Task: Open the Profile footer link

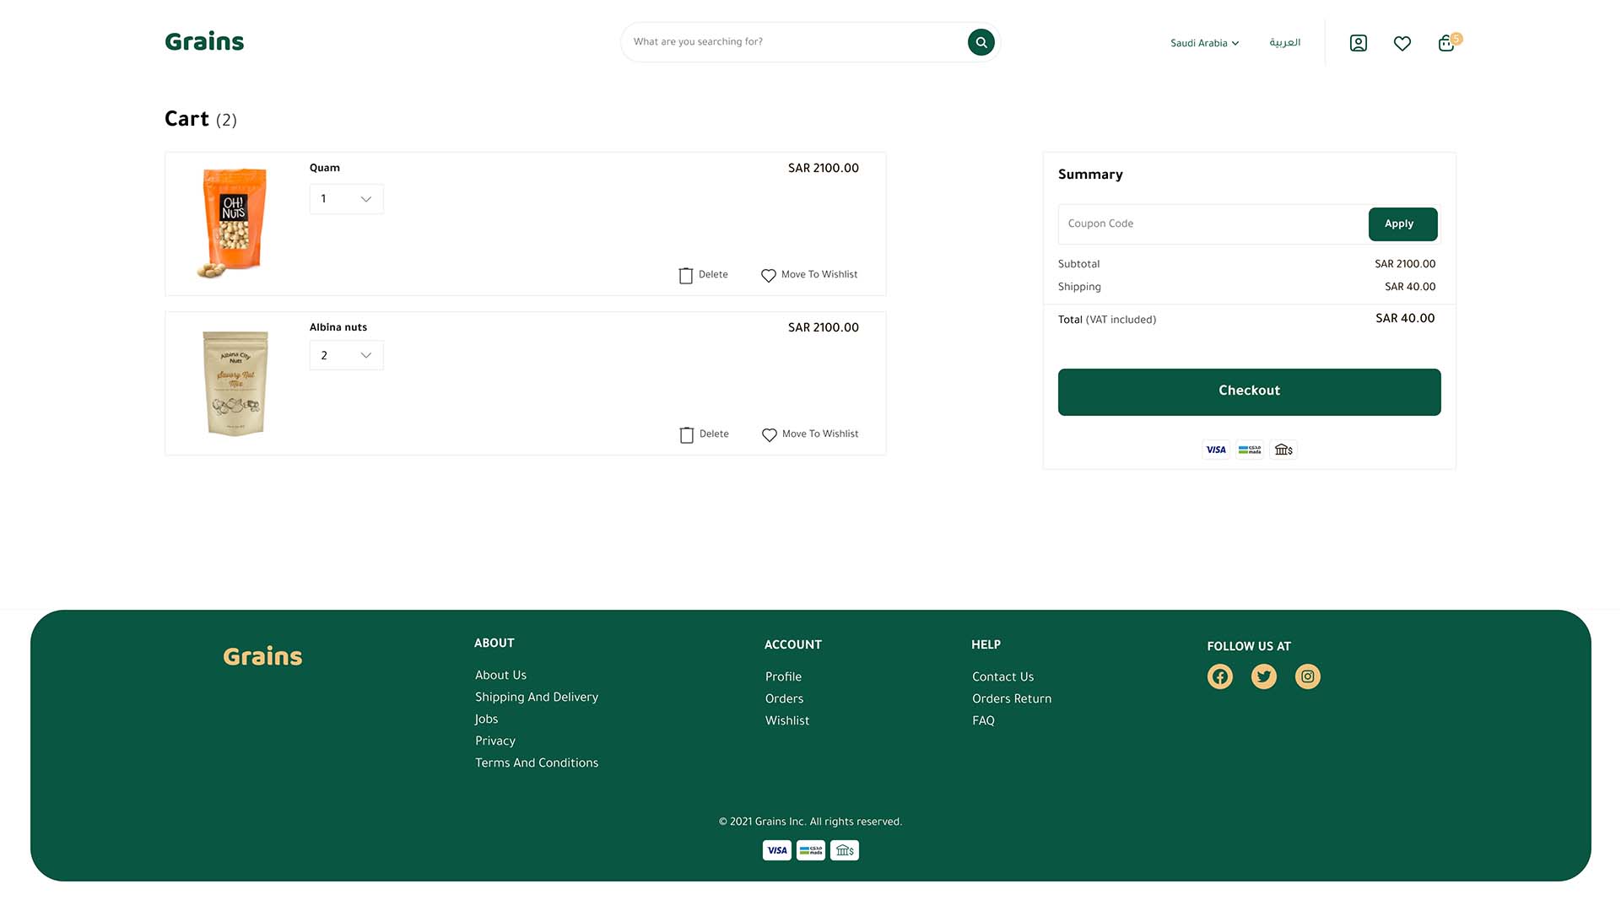Action: [783, 677]
